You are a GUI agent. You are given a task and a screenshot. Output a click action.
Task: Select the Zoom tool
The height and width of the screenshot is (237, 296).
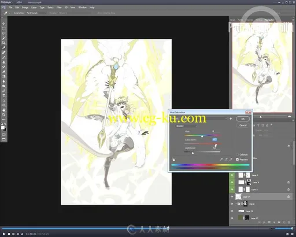coord(3,114)
